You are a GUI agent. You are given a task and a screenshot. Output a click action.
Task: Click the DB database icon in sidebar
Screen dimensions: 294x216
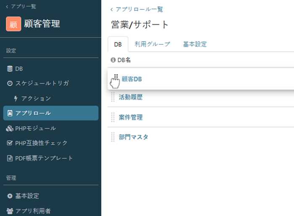10,68
